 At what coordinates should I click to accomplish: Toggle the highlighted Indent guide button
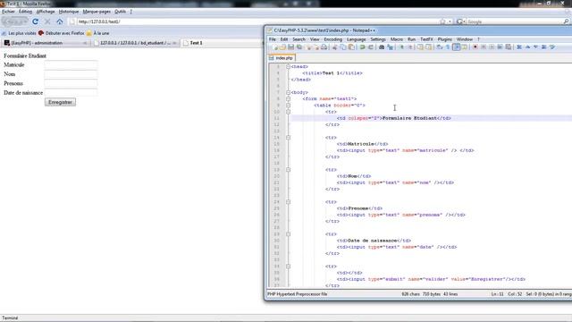coord(456,47)
